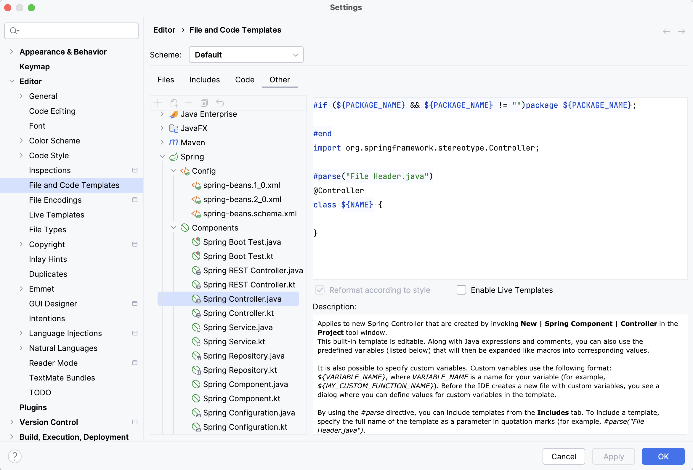Click the Apply button
This screenshot has height=470, width=693.
pyautogui.click(x=613, y=456)
